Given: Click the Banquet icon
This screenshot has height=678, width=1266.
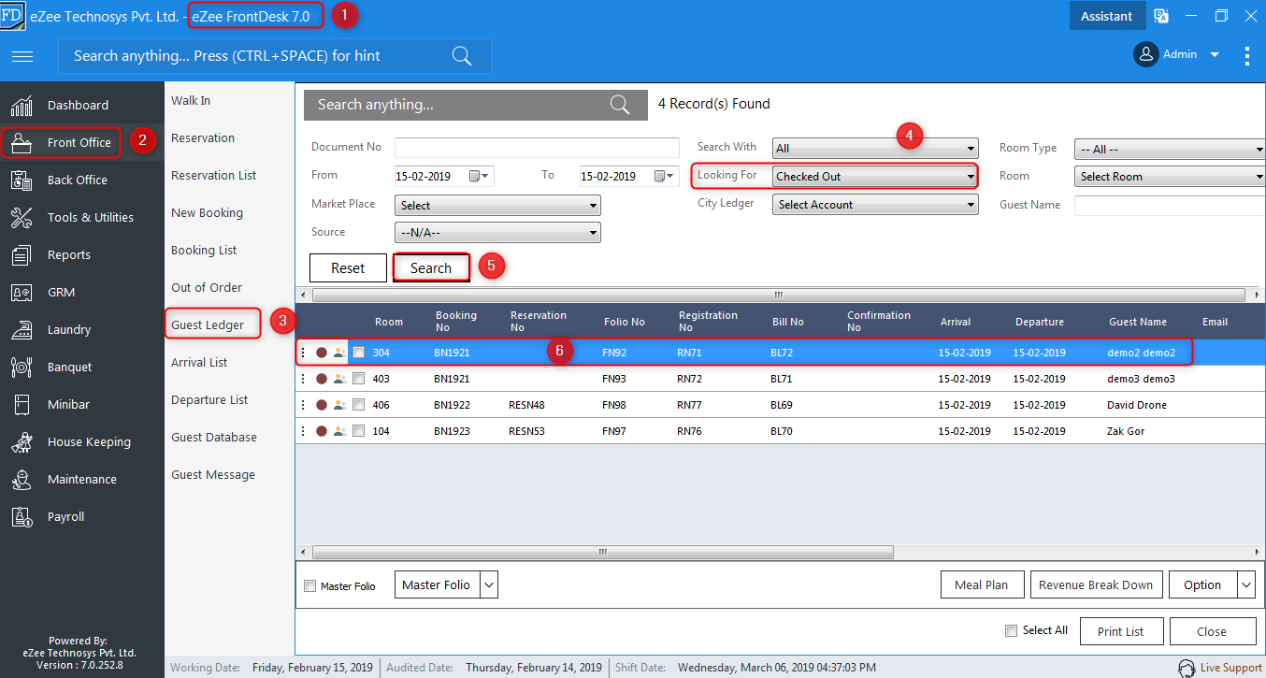Looking at the screenshot, I should (x=22, y=367).
